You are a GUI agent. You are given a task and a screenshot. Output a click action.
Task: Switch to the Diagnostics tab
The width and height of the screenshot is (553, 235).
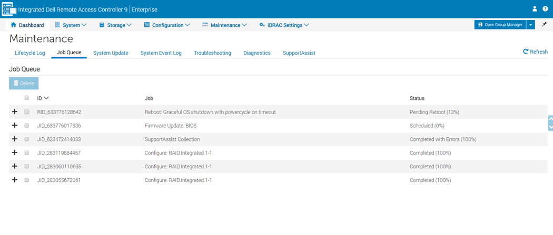coord(257,53)
